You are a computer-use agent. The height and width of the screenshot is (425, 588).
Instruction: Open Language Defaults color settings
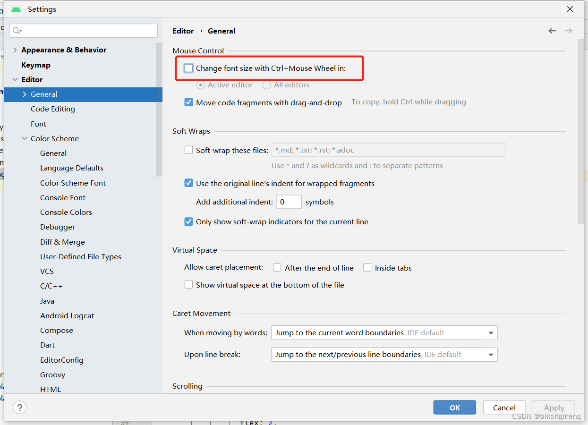tap(72, 168)
